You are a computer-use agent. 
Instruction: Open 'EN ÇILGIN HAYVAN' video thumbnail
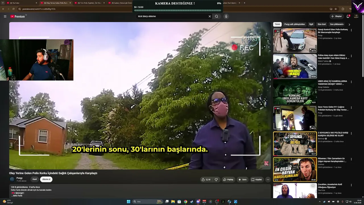coord(295,169)
